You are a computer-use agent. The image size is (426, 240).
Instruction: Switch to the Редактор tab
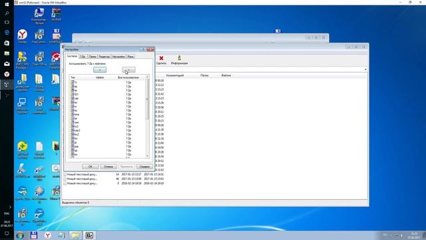(x=105, y=57)
